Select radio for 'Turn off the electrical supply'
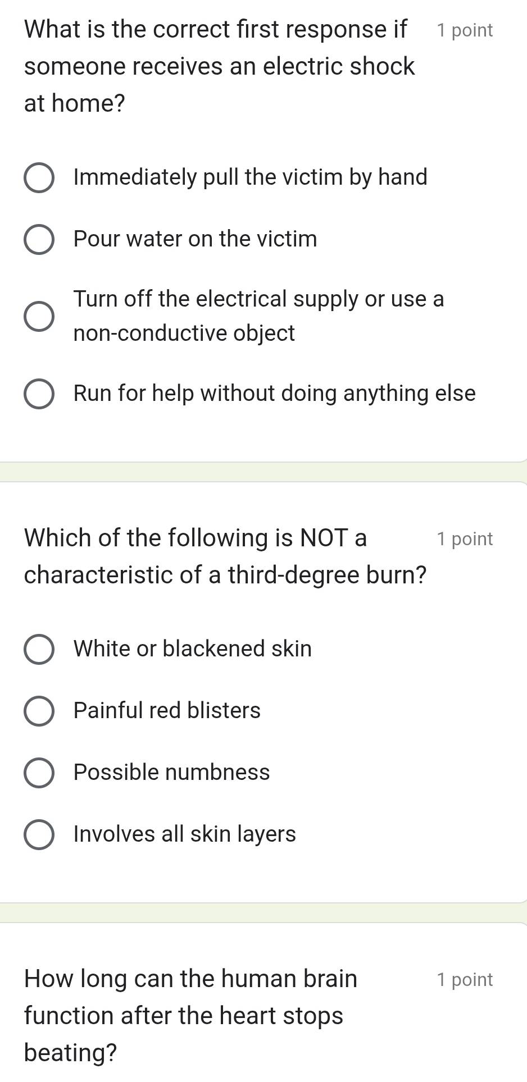Viewport: 527px width, 1082px height. coord(39,317)
